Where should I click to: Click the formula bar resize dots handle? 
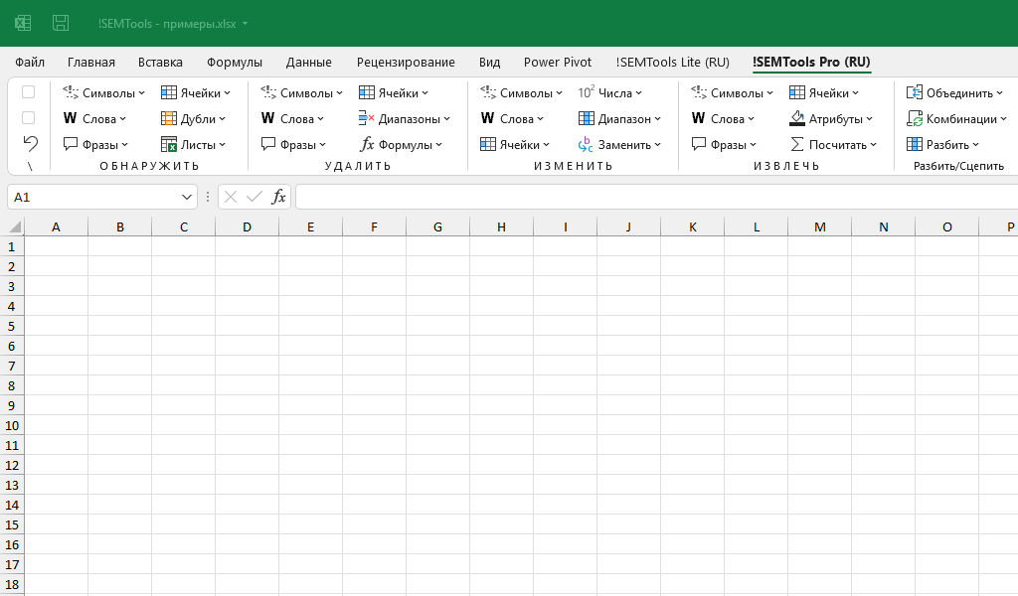(208, 197)
